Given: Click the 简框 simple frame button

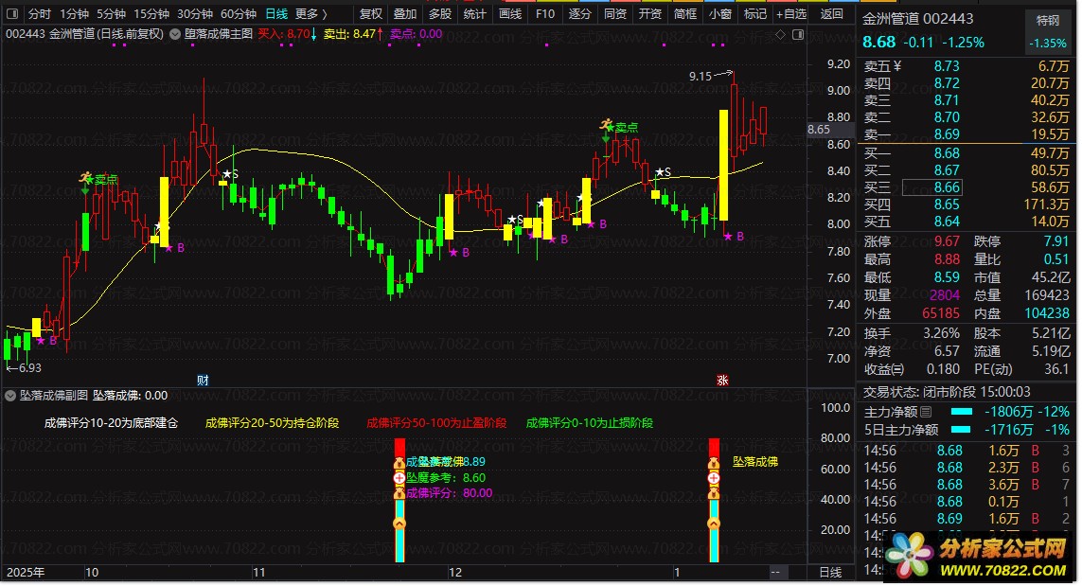Looking at the screenshot, I should [685, 14].
